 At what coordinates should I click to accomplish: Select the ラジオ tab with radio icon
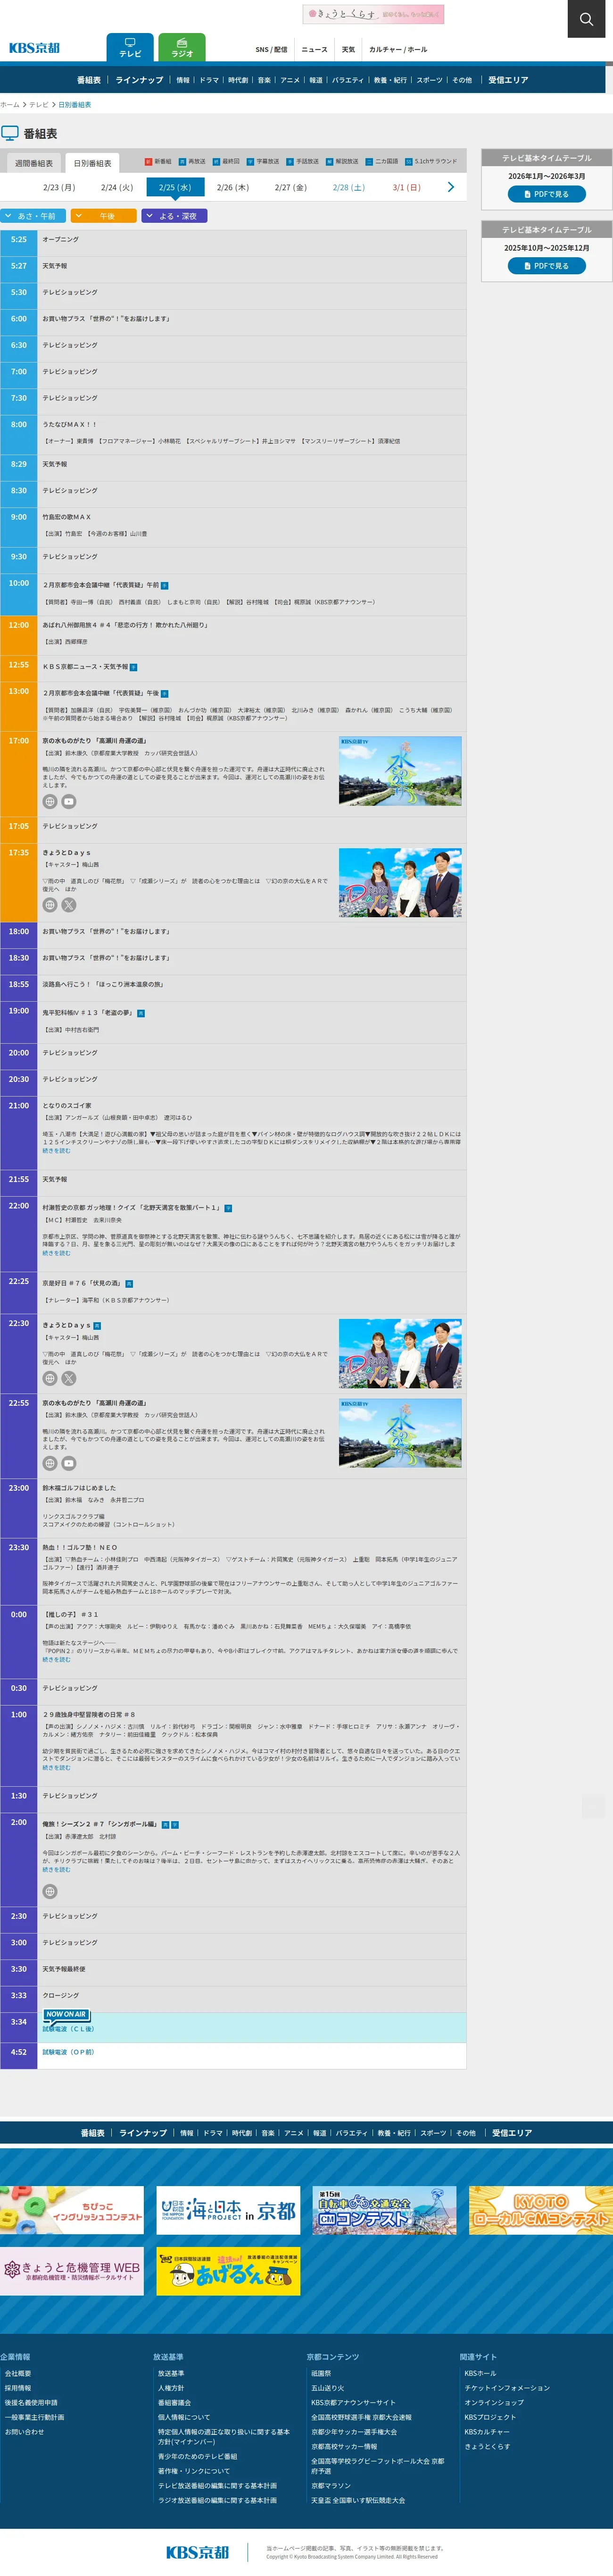coord(182,48)
